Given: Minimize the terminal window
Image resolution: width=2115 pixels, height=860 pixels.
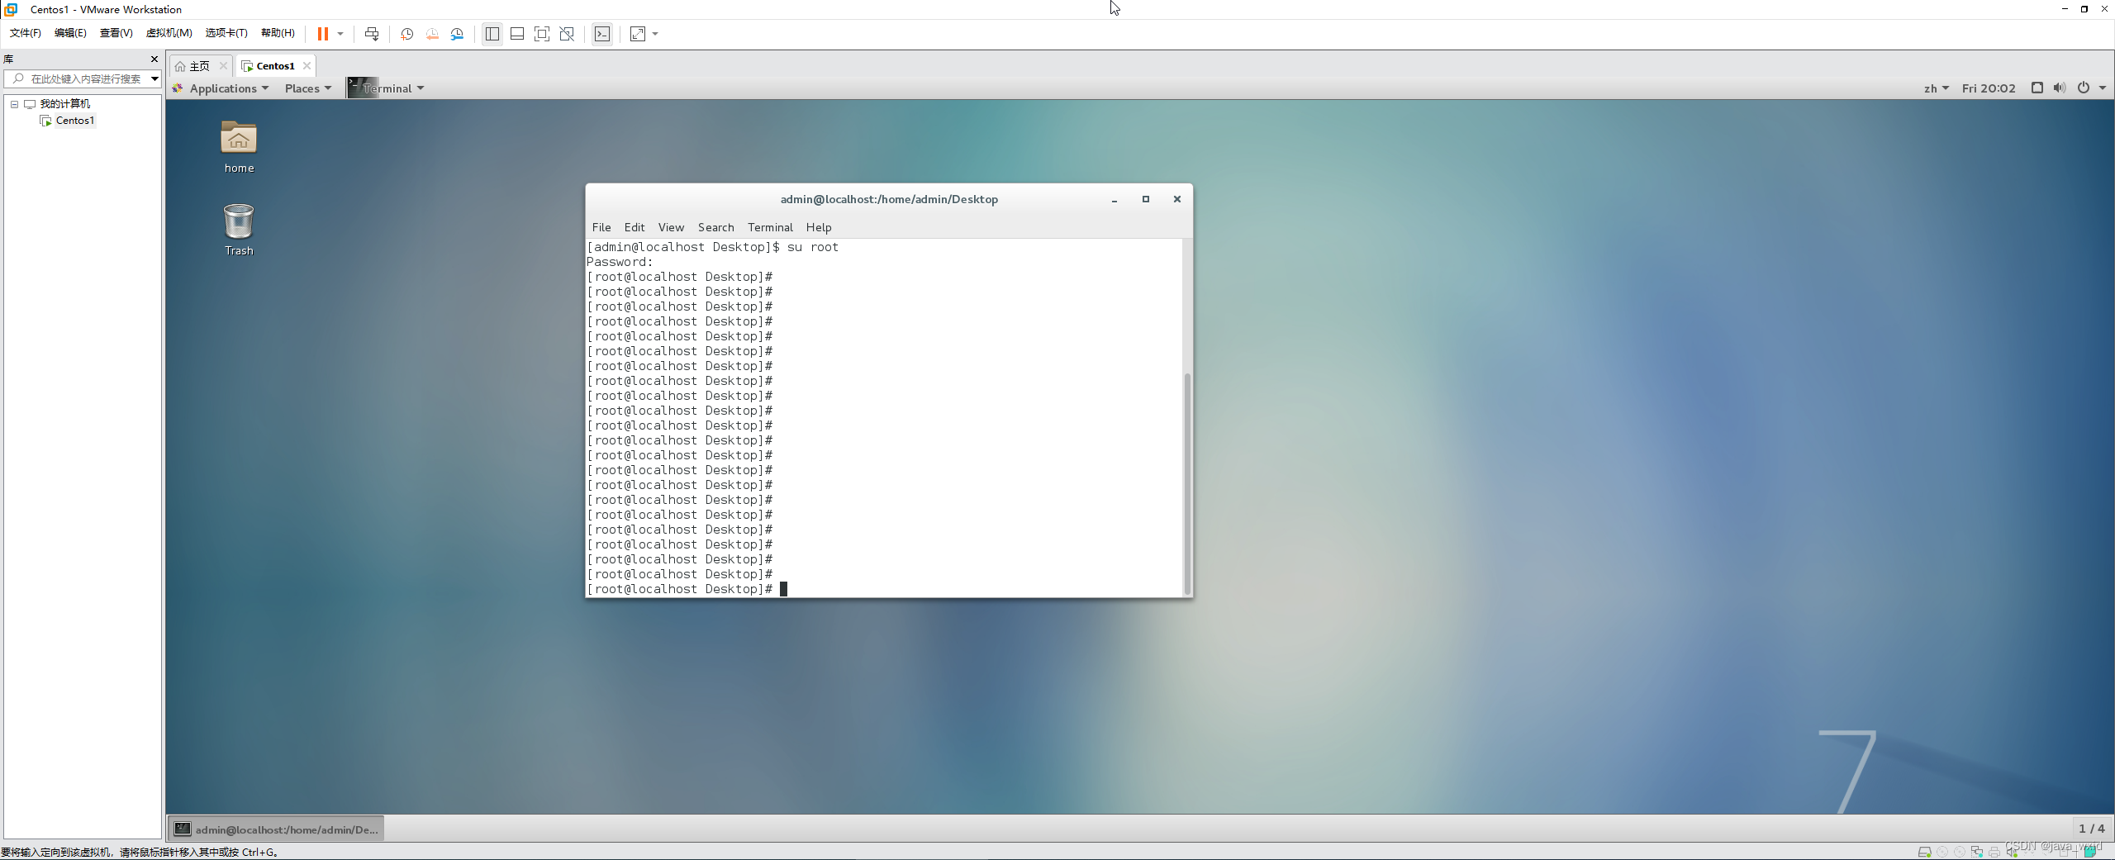Looking at the screenshot, I should pyautogui.click(x=1115, y=199).
